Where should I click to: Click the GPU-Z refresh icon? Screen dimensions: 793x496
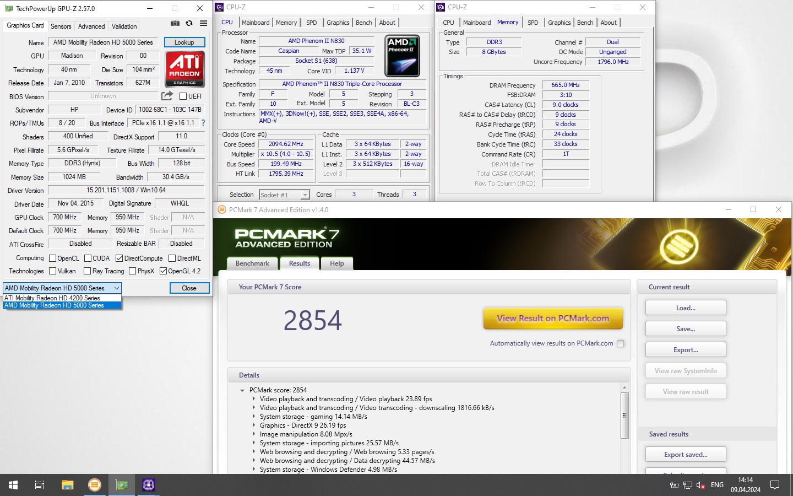click(x=189, y=23)
